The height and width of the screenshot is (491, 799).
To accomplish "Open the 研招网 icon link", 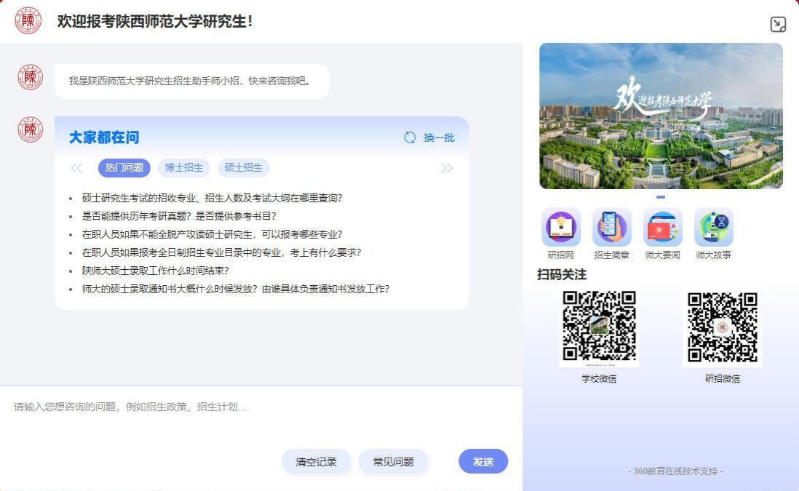I will [x=560, y=228].
